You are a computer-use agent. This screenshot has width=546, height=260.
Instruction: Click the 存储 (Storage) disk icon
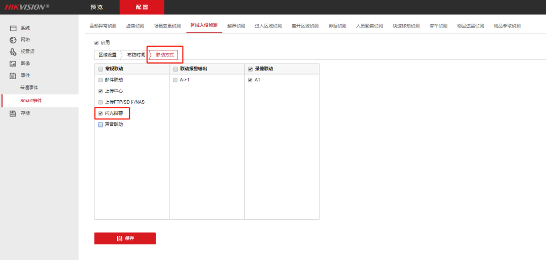[x=14, y=113]
